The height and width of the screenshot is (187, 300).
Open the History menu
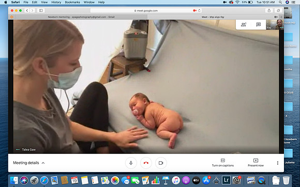pos(56,2)
